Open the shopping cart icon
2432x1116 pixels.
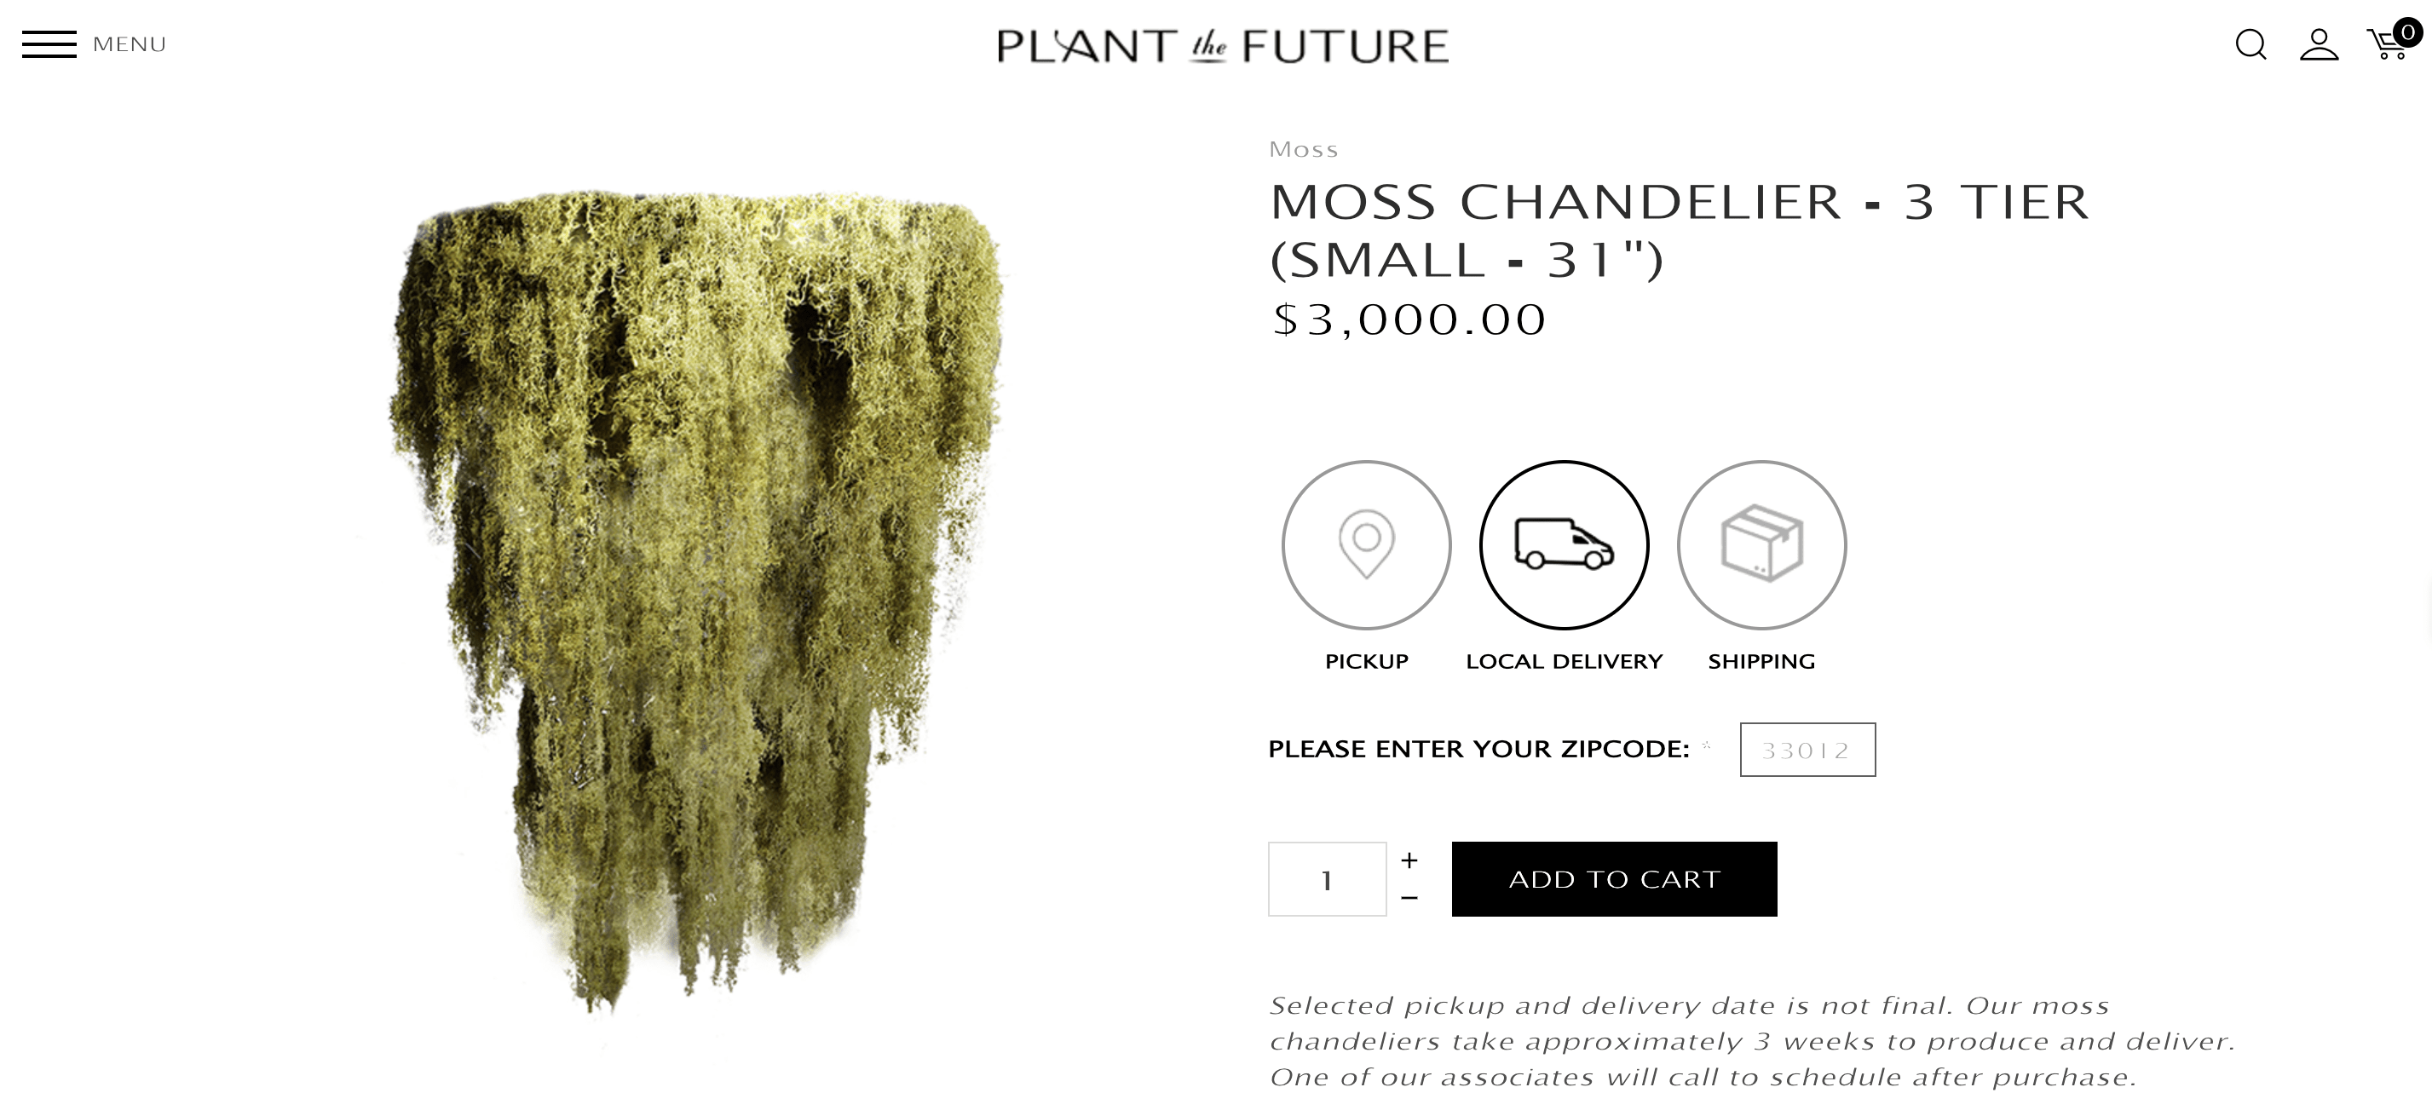[2387, 45]
